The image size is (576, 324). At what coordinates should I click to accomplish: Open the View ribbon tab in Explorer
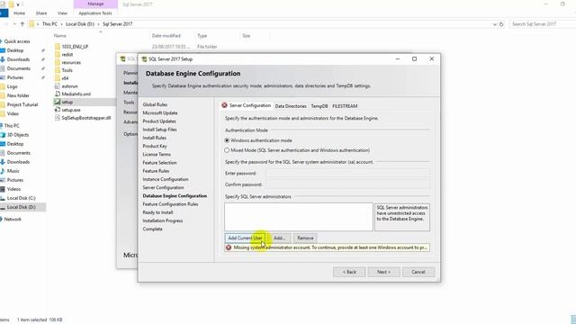coord(62,13)
